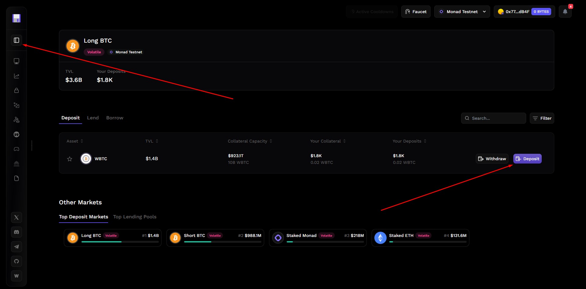
Task: Open the GitHub link icon
Action: click(x=16, y=261)
